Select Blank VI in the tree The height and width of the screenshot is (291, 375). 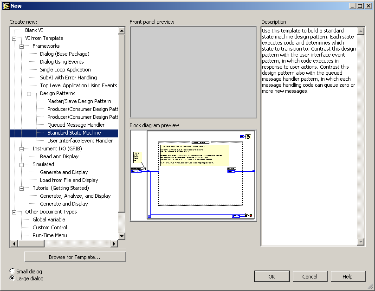click(x=34, y=30)
